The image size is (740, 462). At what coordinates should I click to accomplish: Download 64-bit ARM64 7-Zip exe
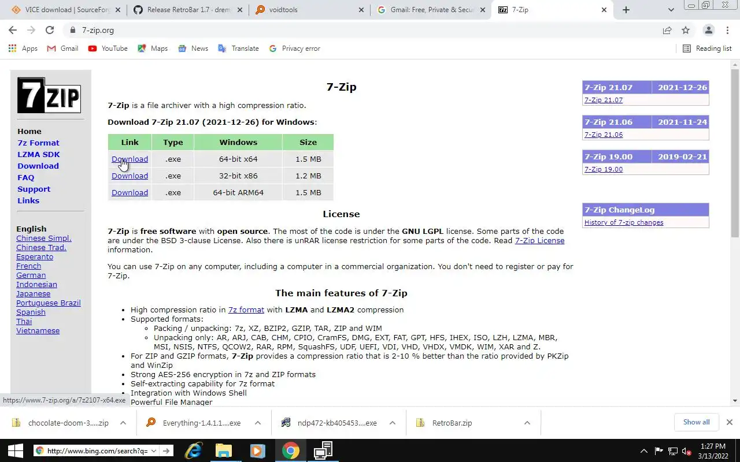129,192
